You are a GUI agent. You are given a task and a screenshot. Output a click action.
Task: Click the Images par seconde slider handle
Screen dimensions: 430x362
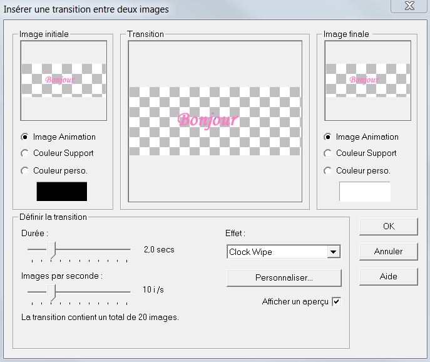point(51,293)
